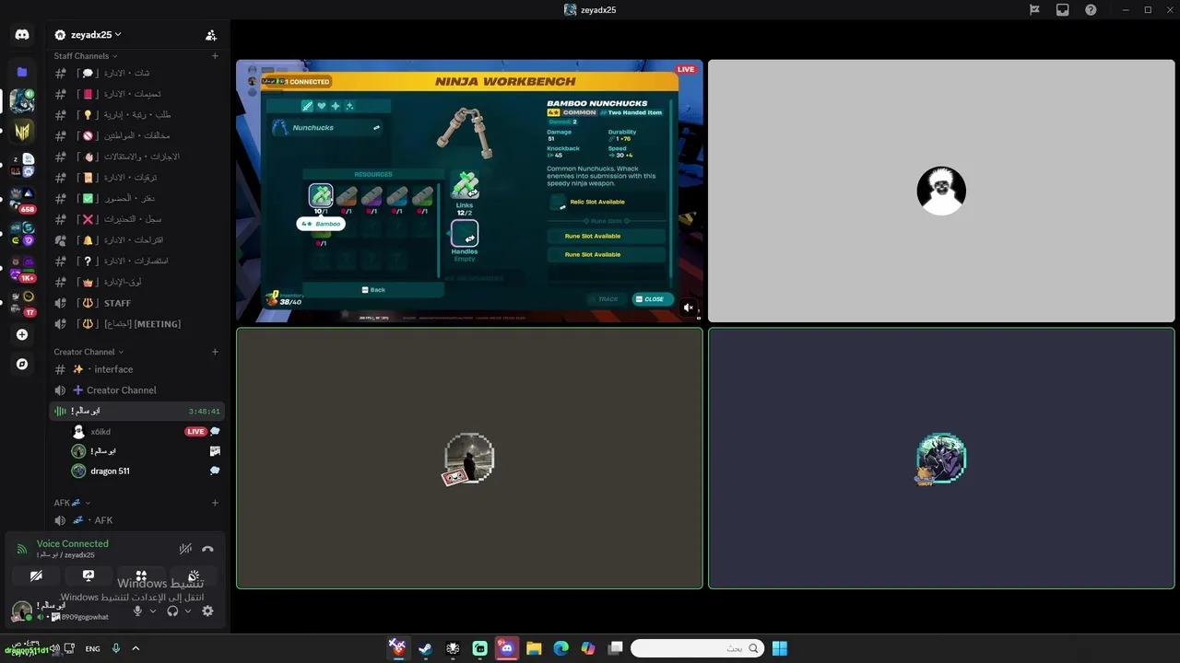This screenshot has width=1180, height=663.
Task: Open File Explorer from taskbar
Action: (534, 648)
